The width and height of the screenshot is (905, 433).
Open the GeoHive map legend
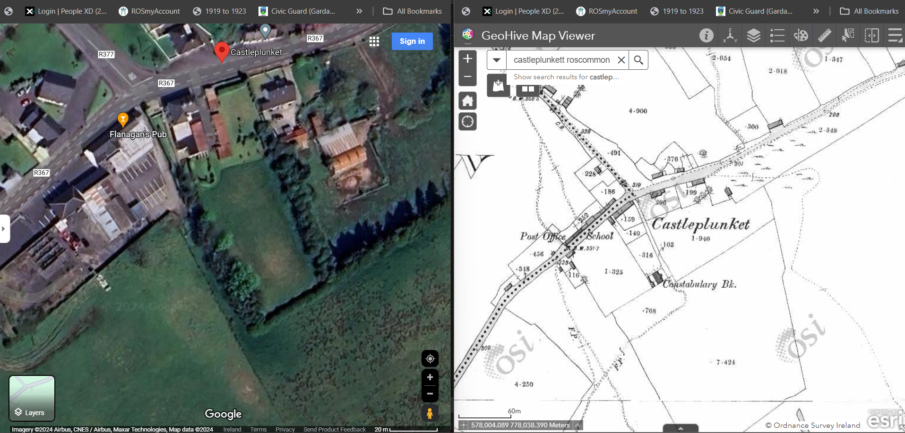pyautogui.click(x=777, y=35)
